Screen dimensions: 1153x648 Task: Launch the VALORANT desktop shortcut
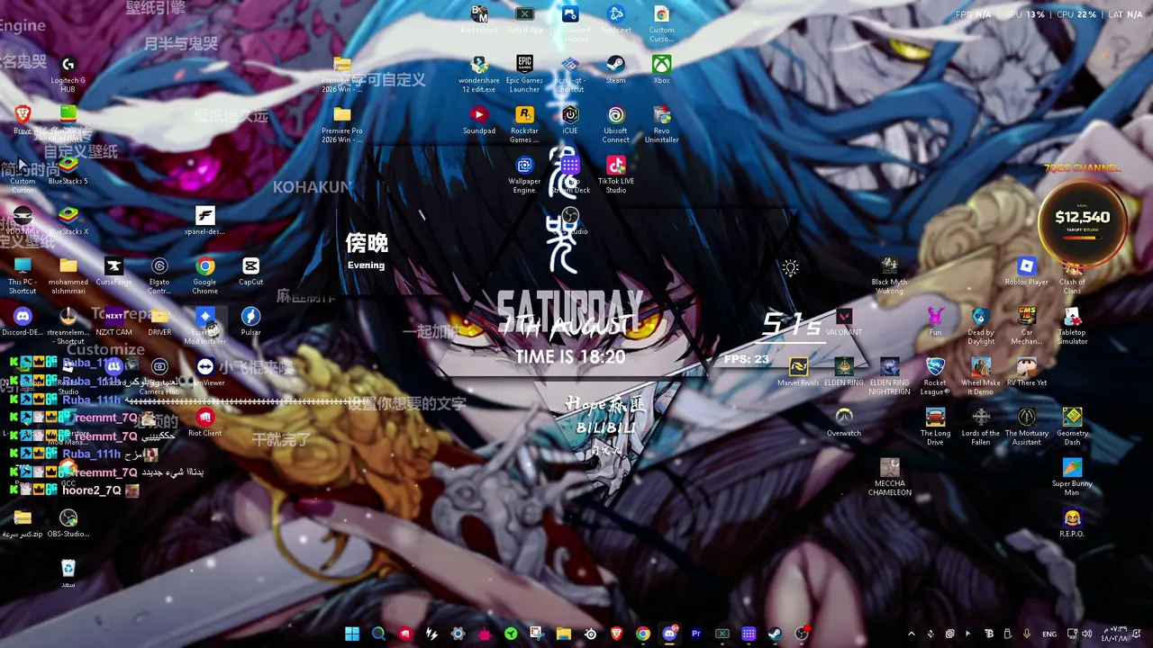coord(844,321)
